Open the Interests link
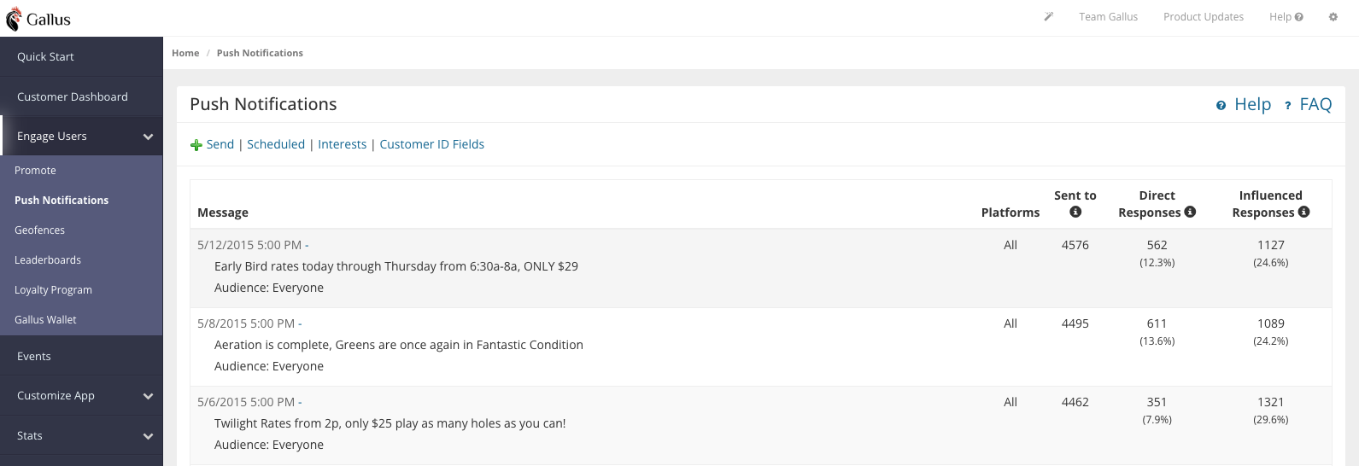Screen dimensions: 1359x466 tap(342, 144)
